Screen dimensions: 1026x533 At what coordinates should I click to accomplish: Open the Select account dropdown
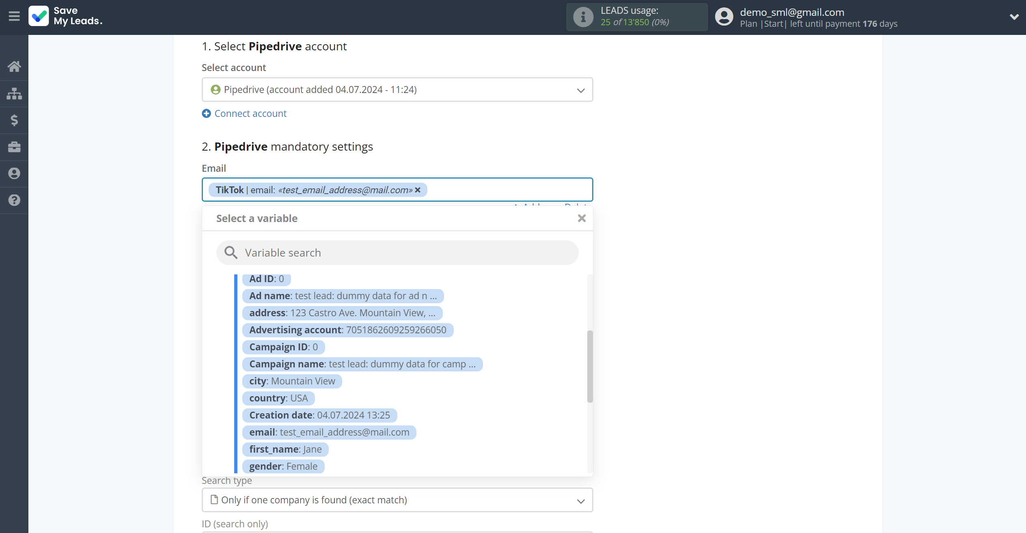pyautogui.click(x=397, y=90)
